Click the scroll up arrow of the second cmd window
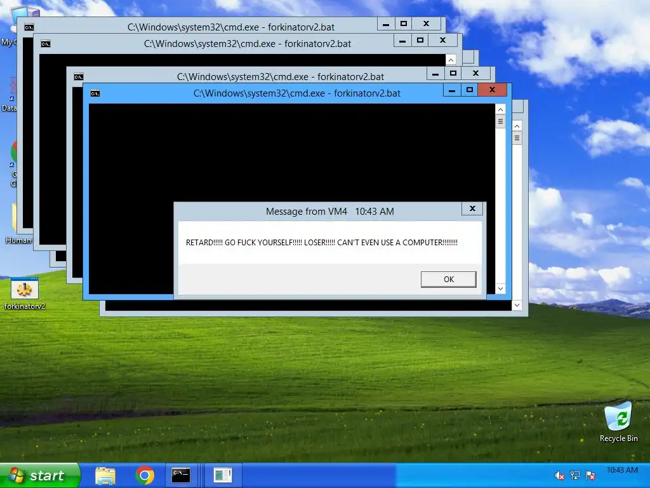650x488 pixels. pyautogui.click(x=451, y=60)
